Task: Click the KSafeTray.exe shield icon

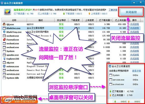Action: coord(4,32)
